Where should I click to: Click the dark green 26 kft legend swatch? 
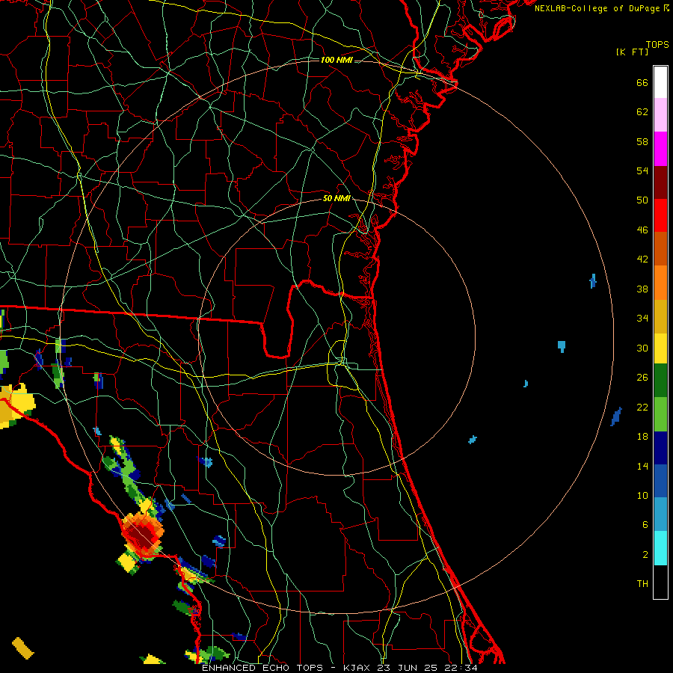[660, 381]
